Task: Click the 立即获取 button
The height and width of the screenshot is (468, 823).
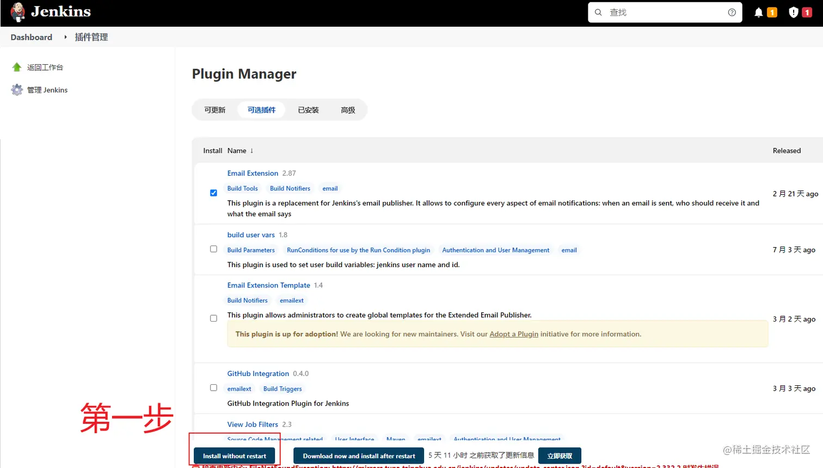Action: (x=560, y=456)
